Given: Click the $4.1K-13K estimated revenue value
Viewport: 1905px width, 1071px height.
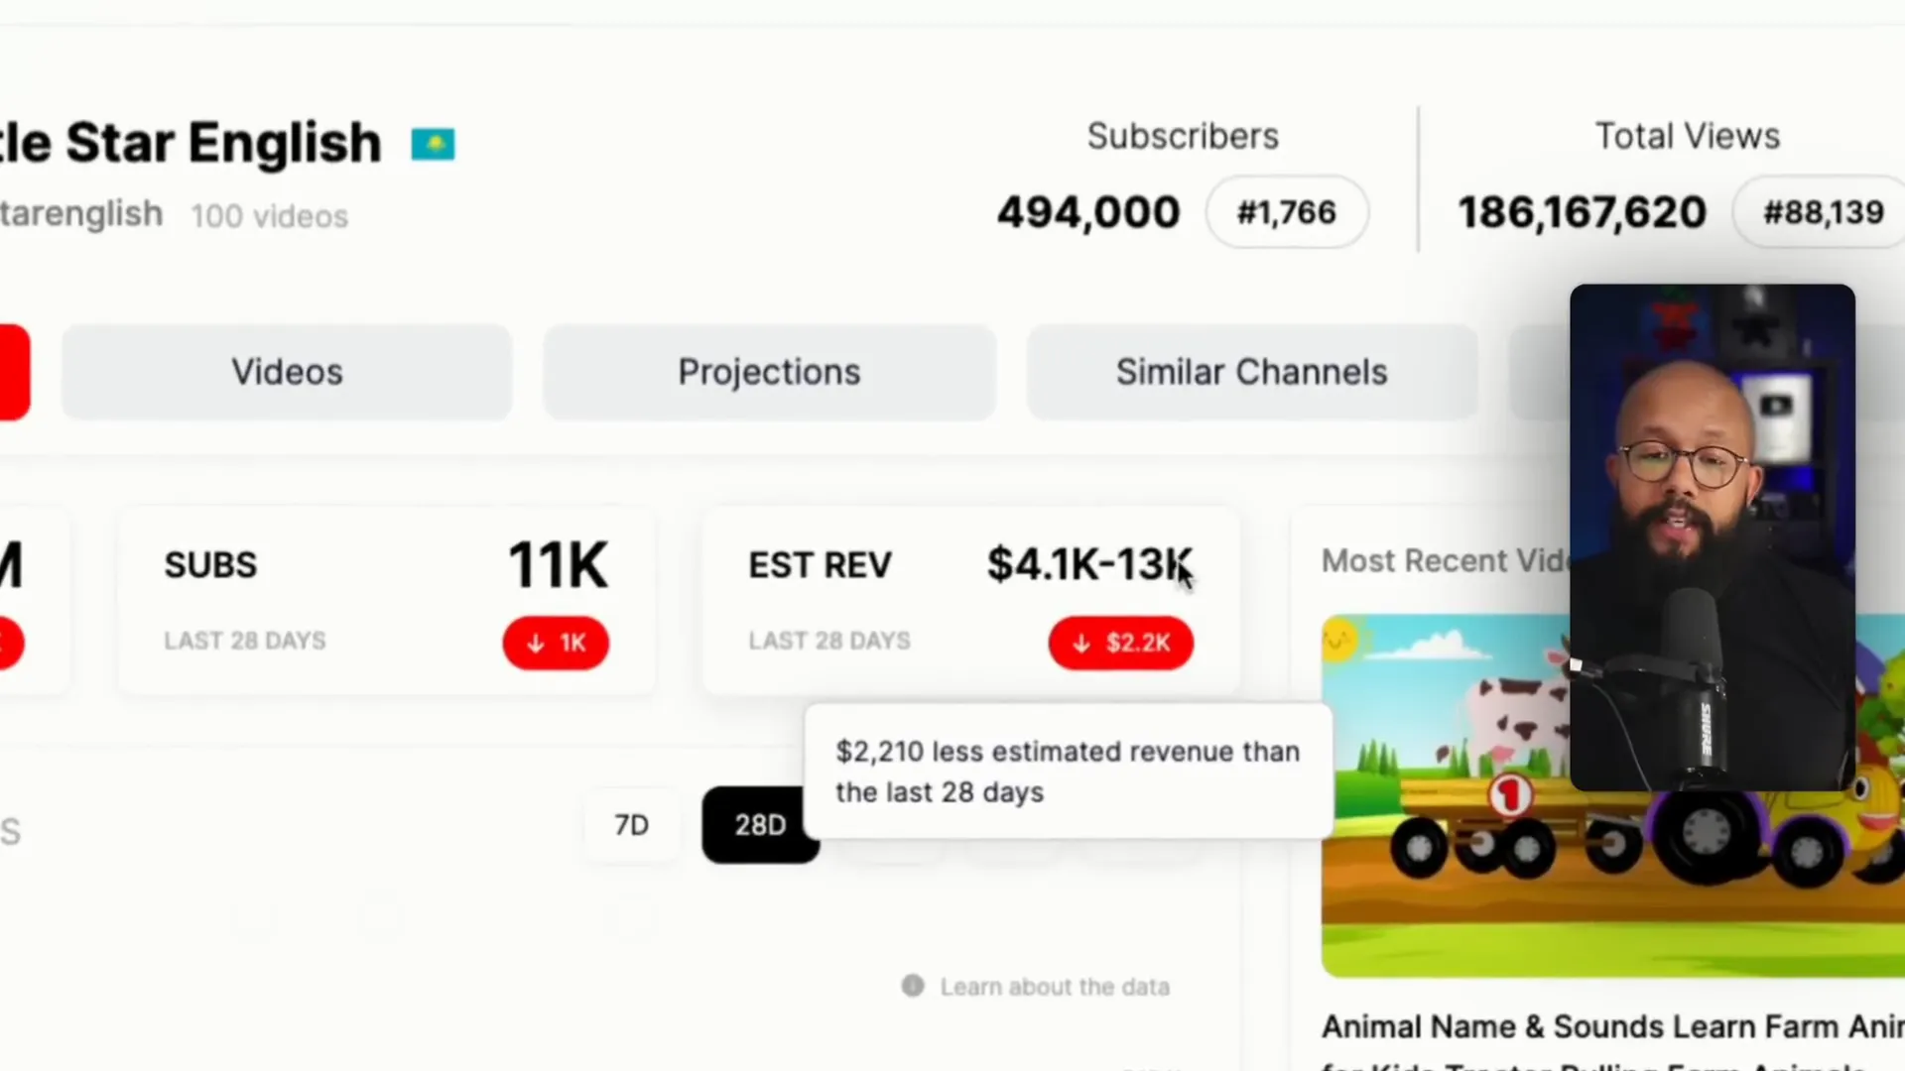Looking at the screenshot, I should [x=1089, y=564].
